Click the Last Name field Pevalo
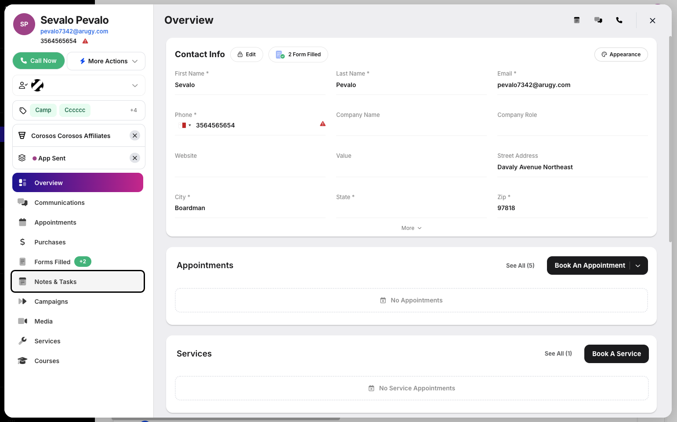Screen dimensions: 677x422 pyautogui.click(x=411, y=85)
